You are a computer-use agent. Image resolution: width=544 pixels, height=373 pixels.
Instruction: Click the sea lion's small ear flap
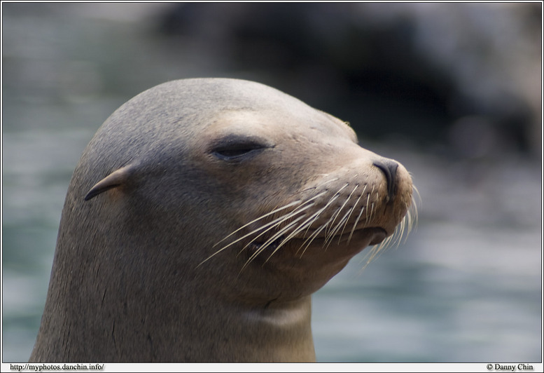(x=109, y=182)
